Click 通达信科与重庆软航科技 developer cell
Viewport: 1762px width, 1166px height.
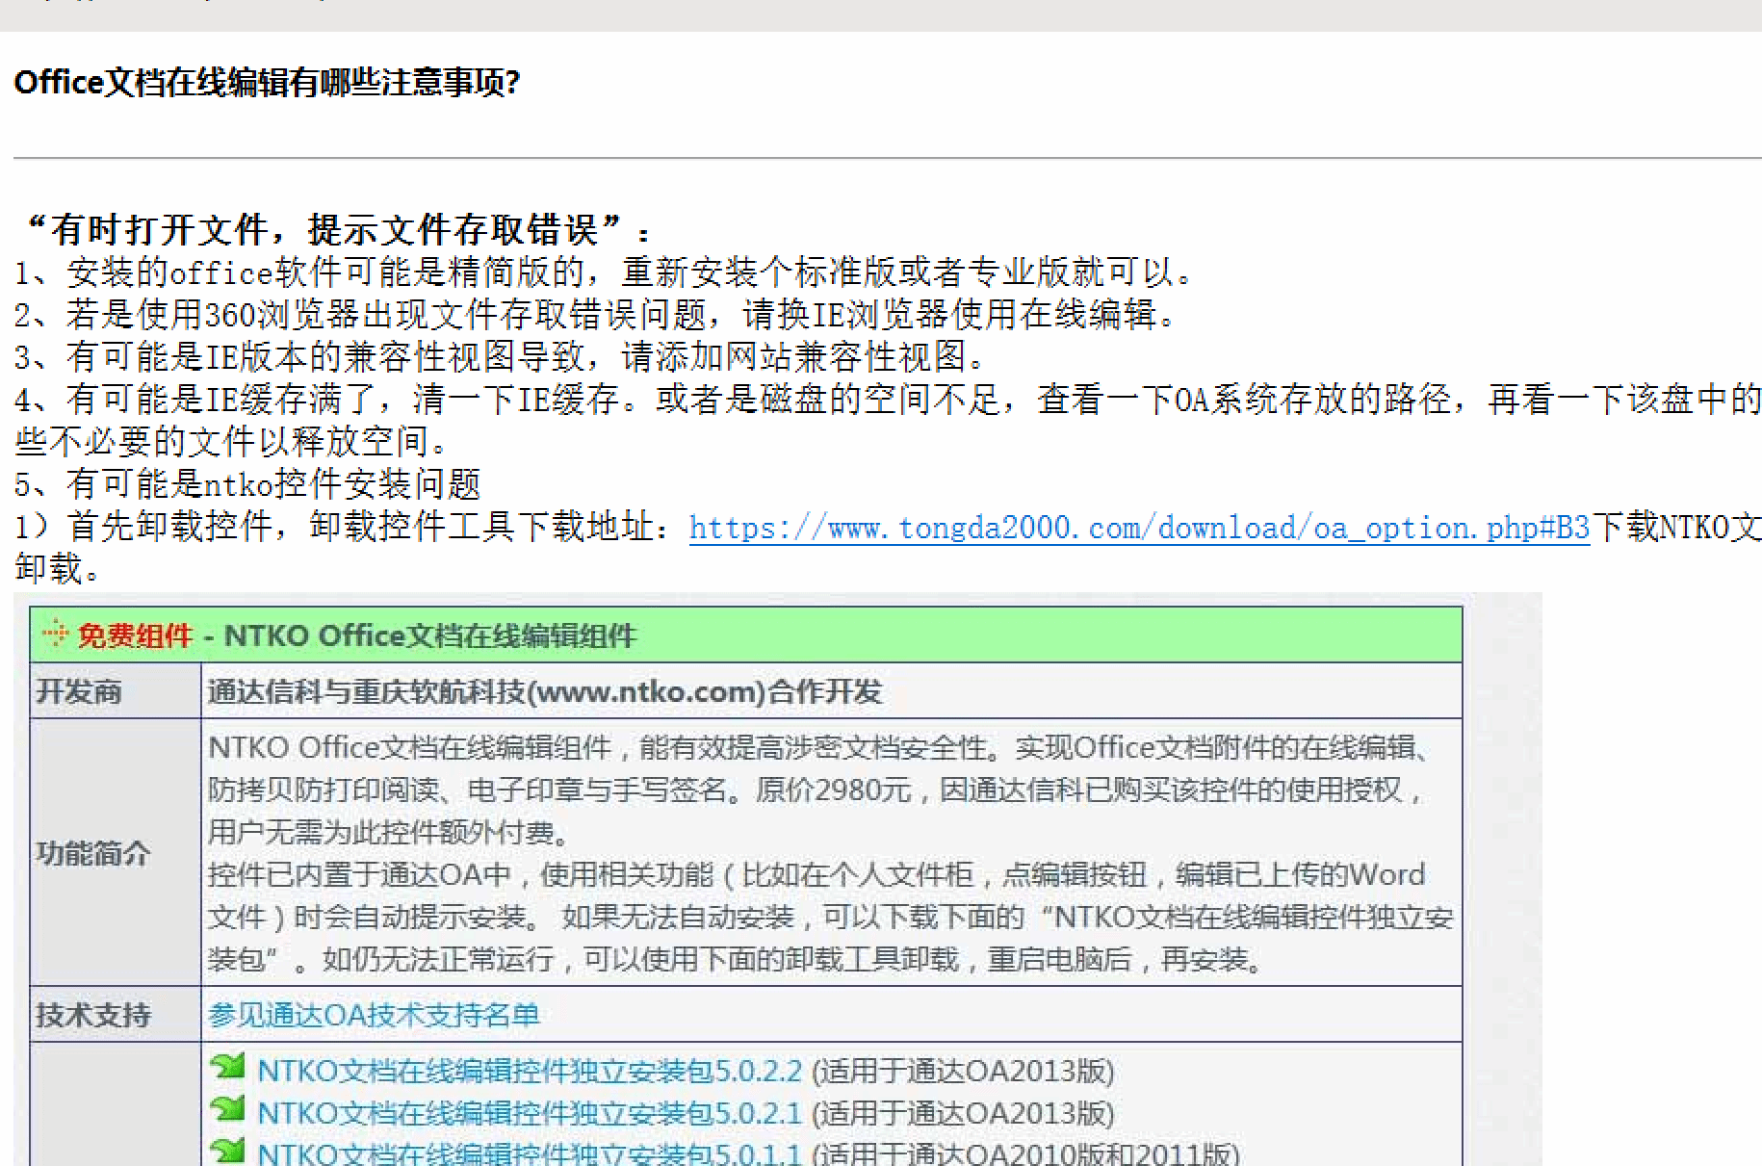click(x=545, y=691)
